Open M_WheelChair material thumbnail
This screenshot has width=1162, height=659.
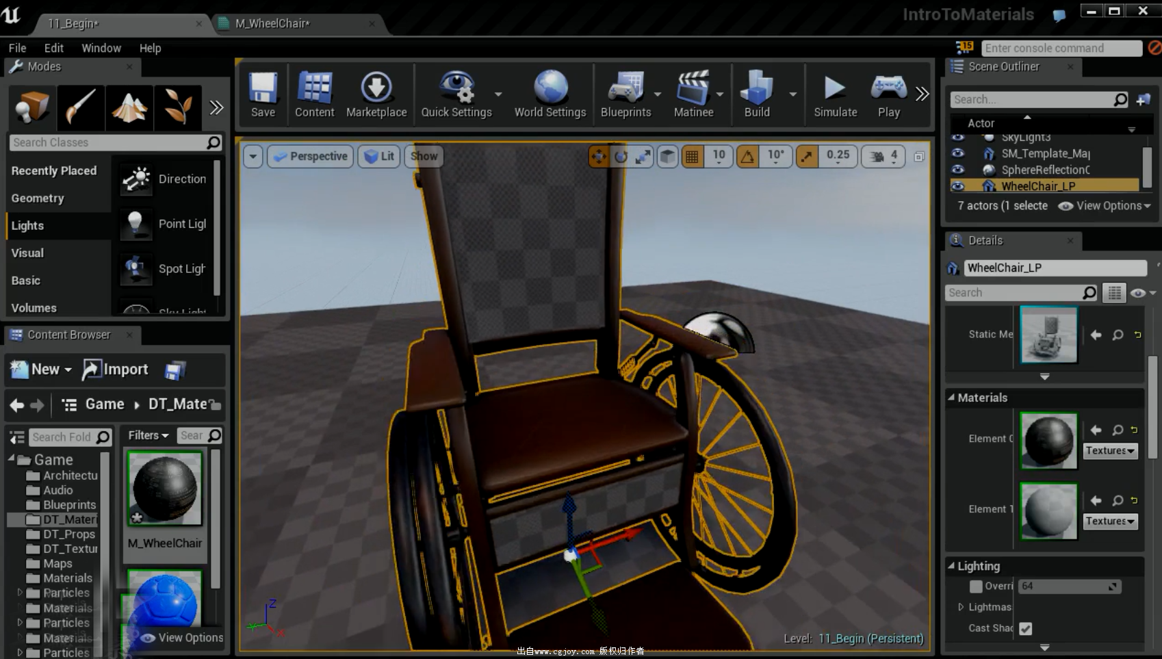pyautogui.click(x=165, y=489)
